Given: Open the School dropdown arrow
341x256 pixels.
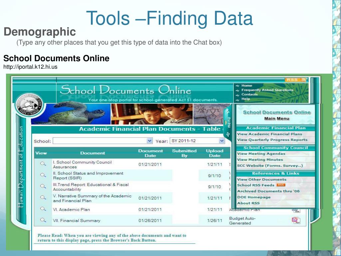Looking at the screenshot, I should [150, 141].
